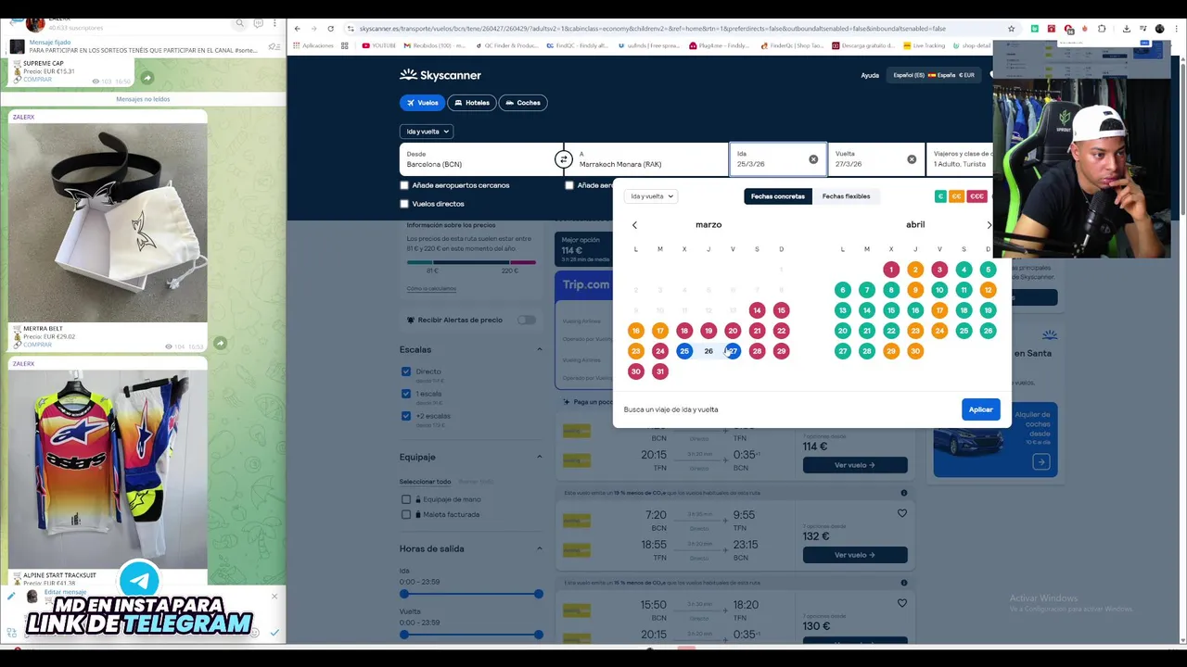Forward the MERTRA BELT message
The height and width of the screenshot is (667, 1187).
[x=220, y=343]
